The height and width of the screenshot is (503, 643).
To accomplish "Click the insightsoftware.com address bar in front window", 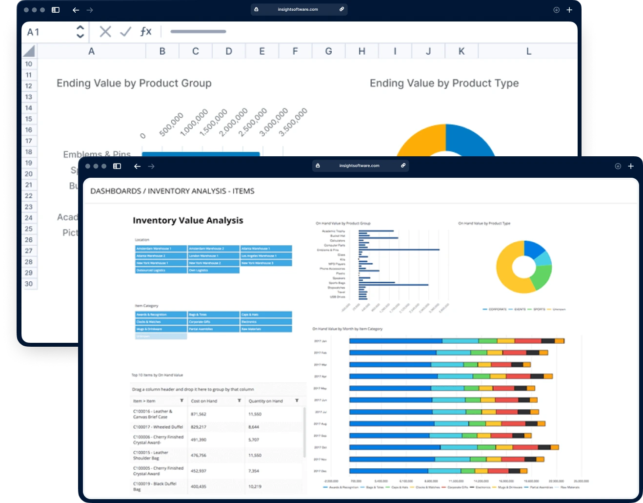I will [x=360, y=166].
